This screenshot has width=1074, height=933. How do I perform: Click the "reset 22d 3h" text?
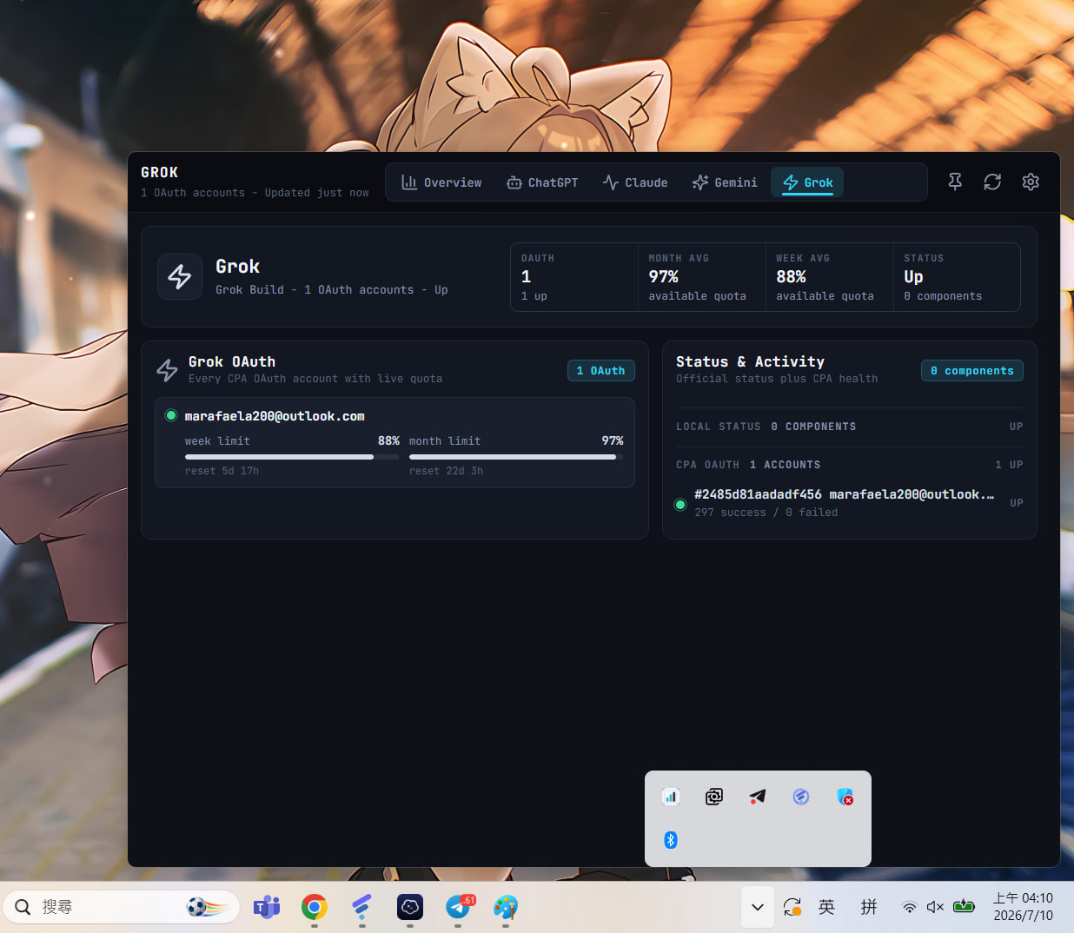(x=446, y=471)
